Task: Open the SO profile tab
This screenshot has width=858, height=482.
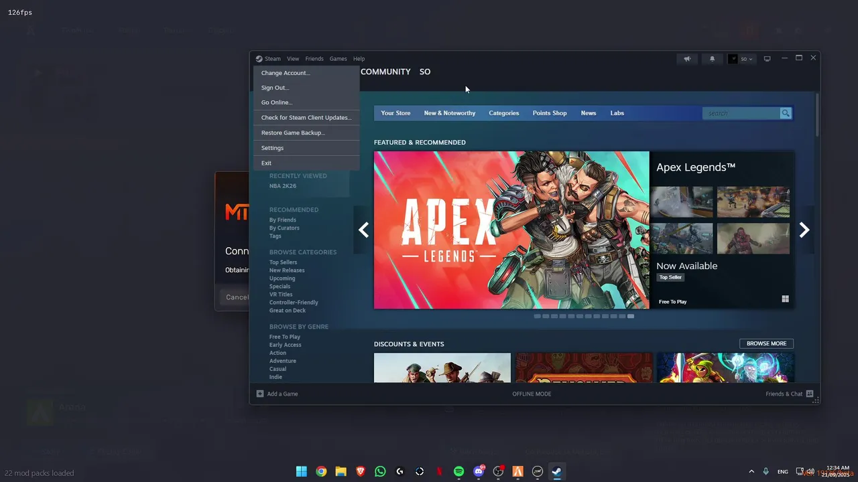Action: click(x=425, y=72)
